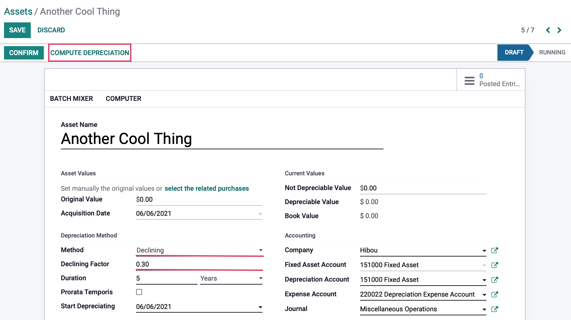Click the Book Value $ 0.00 amount
The height and width of the screenshot is (320, 571).
(369, 216)
